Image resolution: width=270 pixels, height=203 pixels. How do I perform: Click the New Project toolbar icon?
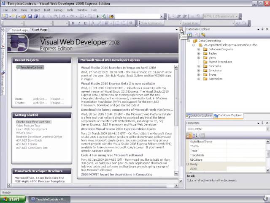click(5, 16)
